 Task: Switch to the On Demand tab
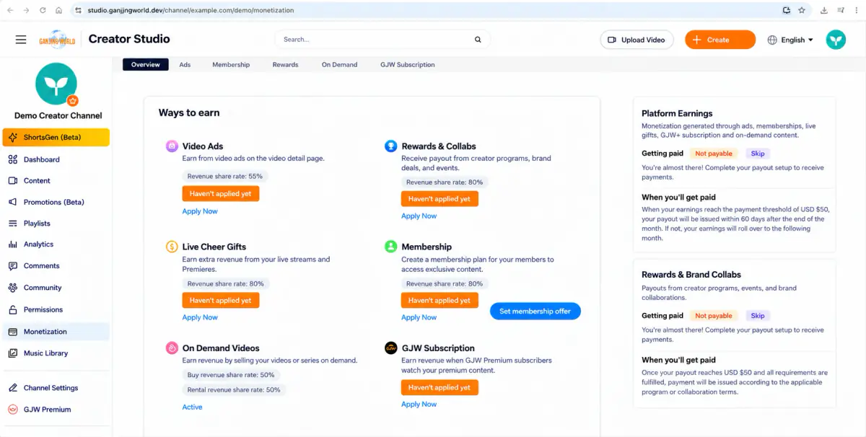coord(339,64)
